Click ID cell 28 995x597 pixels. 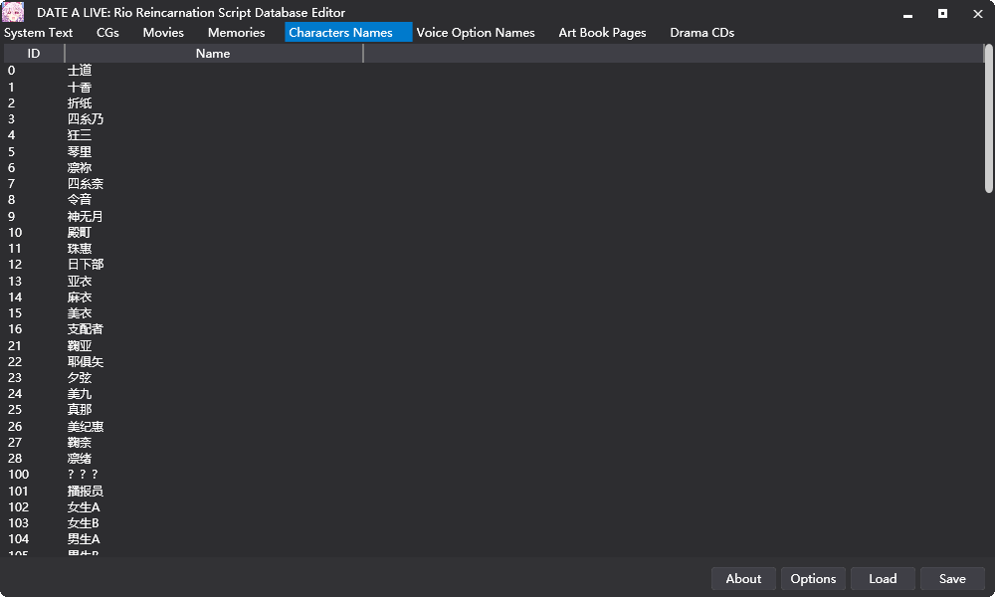[x=15, y=458]
